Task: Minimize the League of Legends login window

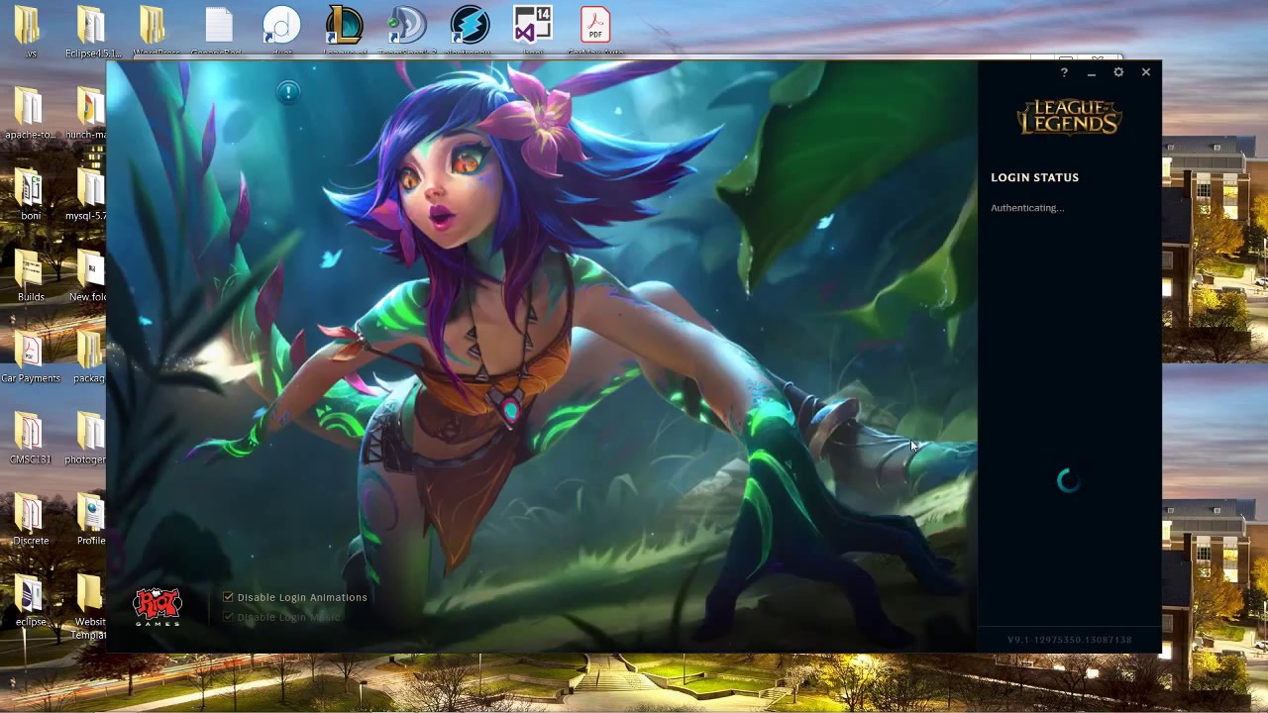Action: point(1092,72)
